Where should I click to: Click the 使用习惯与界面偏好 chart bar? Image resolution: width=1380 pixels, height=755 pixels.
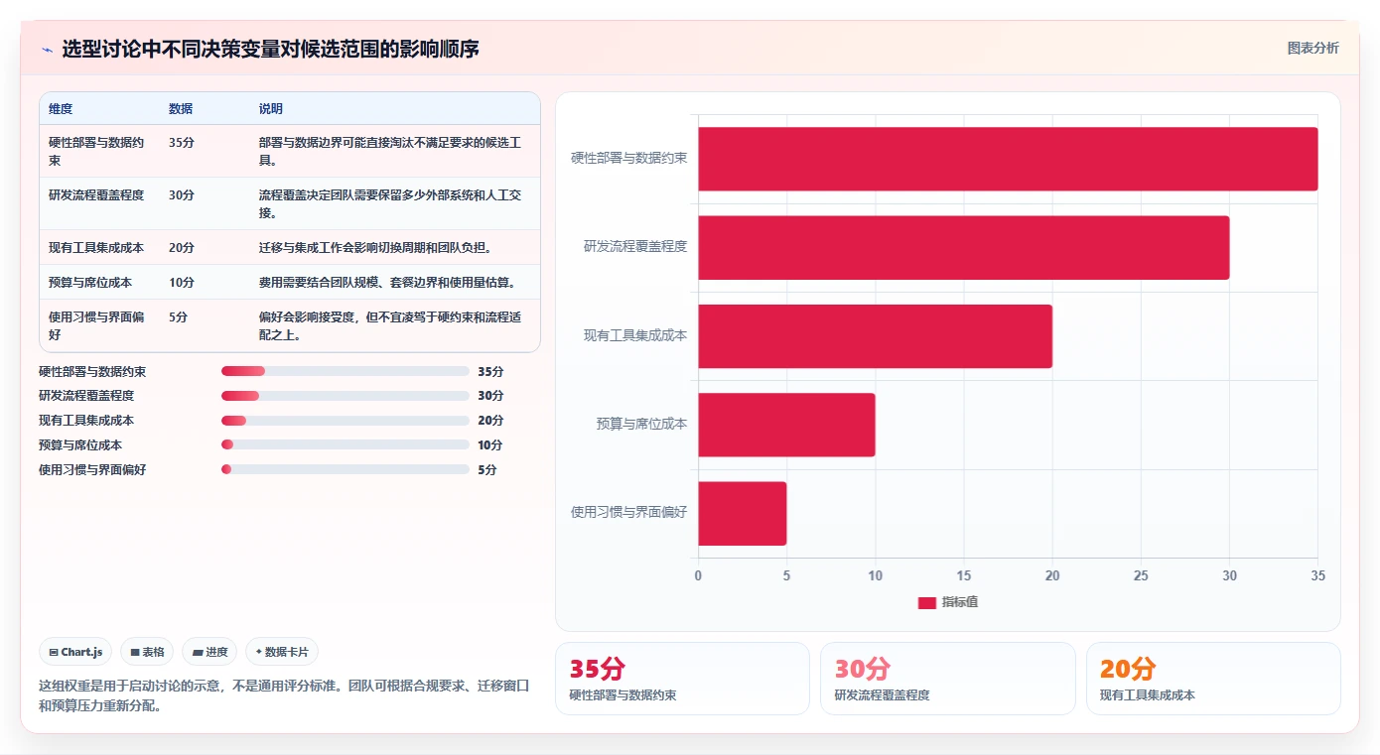pos(742,513)
